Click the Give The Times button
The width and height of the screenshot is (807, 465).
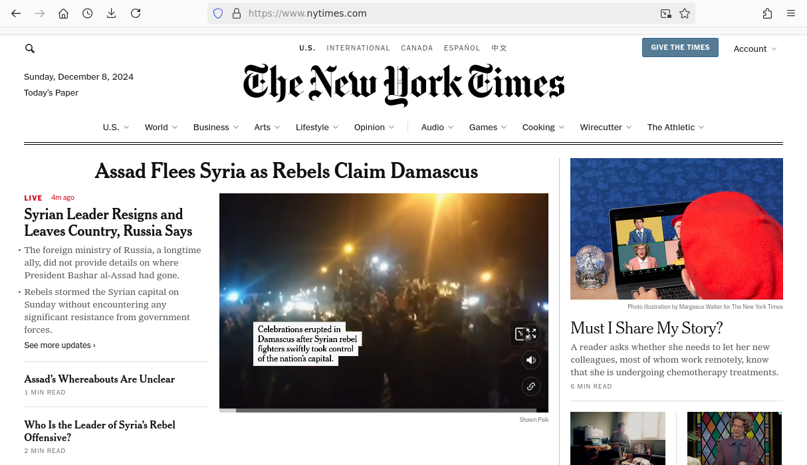click(x=680, y=47)
